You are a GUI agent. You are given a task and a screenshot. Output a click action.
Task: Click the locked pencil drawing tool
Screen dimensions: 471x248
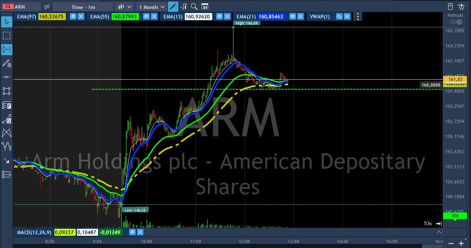pos(7,63)
